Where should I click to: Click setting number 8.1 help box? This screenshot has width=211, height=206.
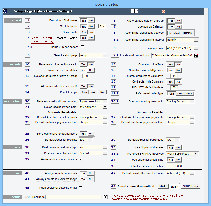(x=115, y=40)
